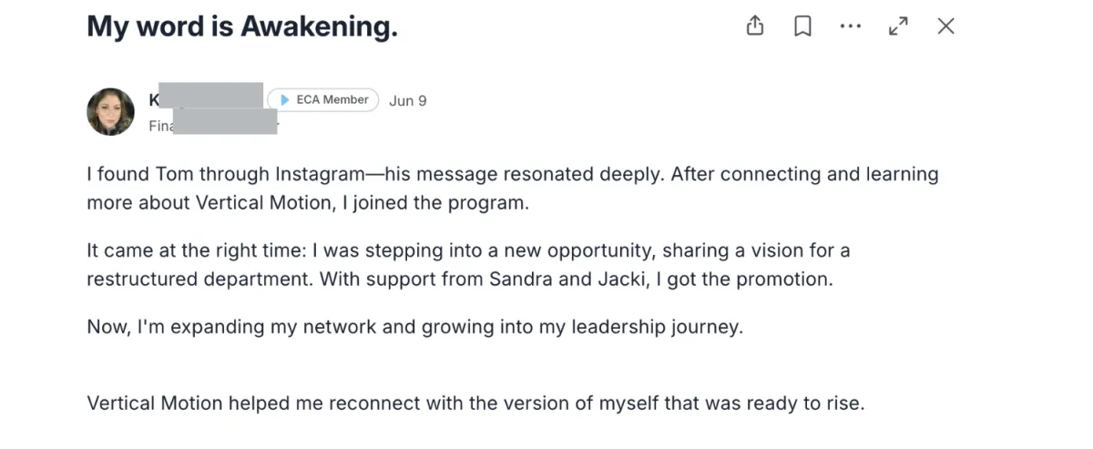Image resolution: width=1093 pixels, height=449 pixels.
Task: Click the line about expanding my network
Action: [415, 327]
